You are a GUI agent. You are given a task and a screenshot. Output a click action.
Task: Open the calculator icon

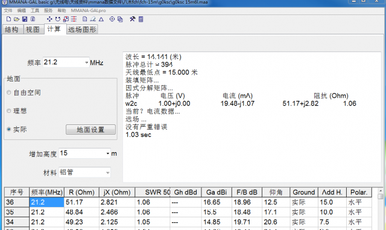point(141,19)
